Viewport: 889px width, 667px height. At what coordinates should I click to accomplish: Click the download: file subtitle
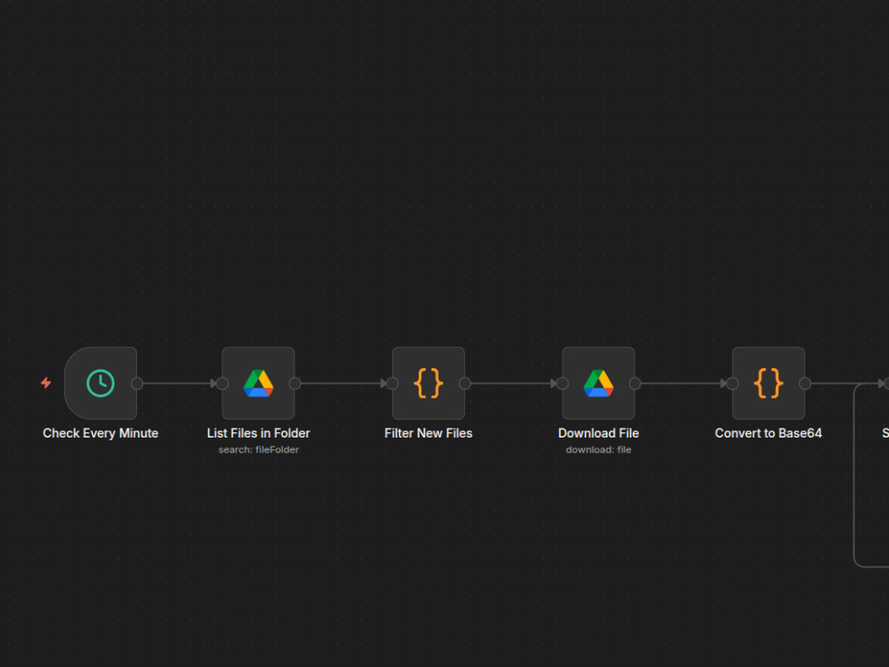[x=598, y=450]
